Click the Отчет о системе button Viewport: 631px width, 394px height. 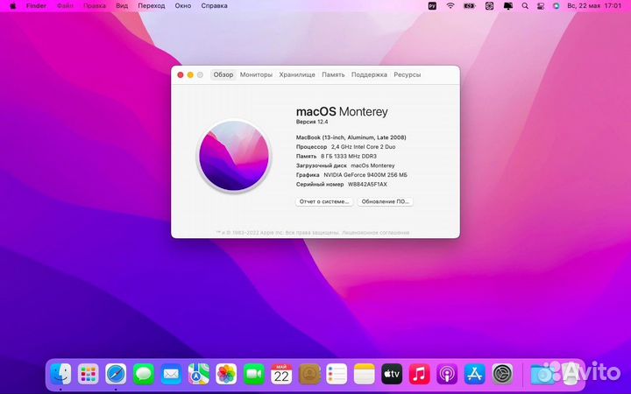coord(324,201)
